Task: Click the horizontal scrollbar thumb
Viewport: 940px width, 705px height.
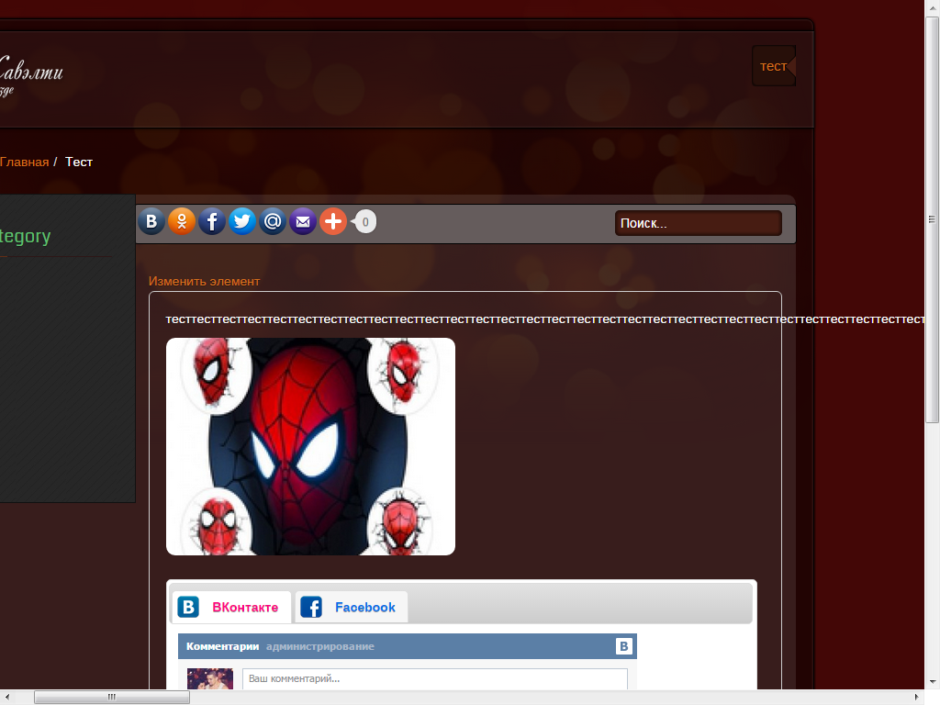Action: point(112,697)
